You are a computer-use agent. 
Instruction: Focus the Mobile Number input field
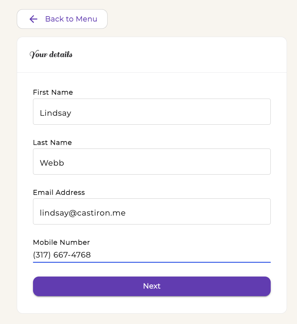152,255
